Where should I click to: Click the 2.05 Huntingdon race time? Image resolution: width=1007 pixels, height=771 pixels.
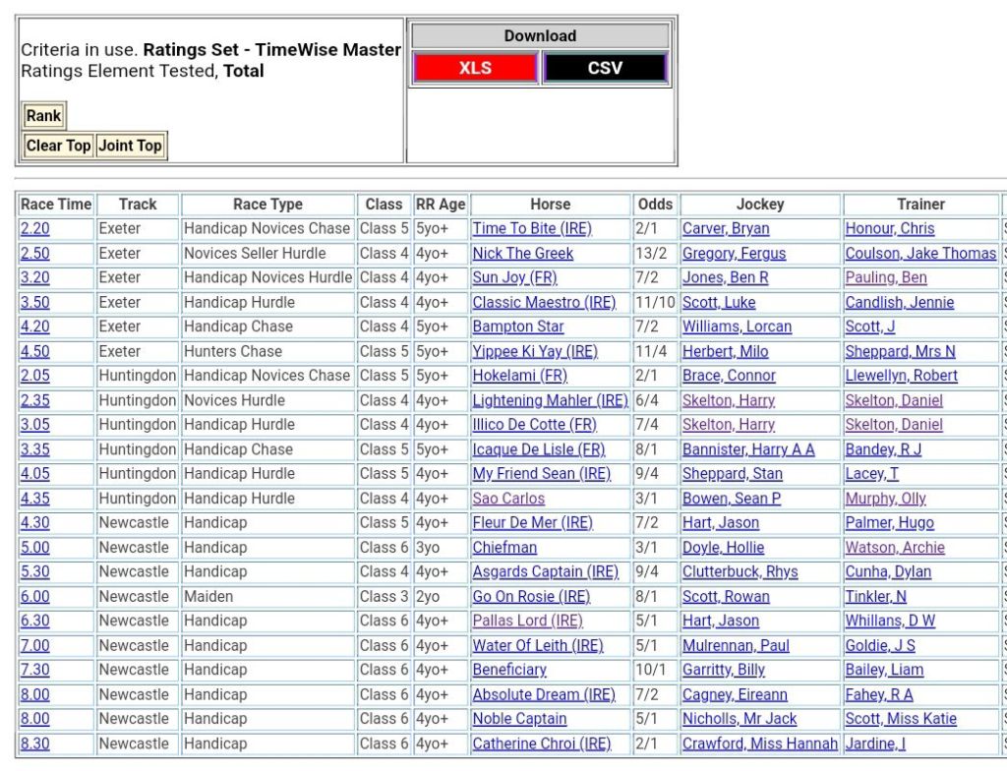(x=34, y=376)
